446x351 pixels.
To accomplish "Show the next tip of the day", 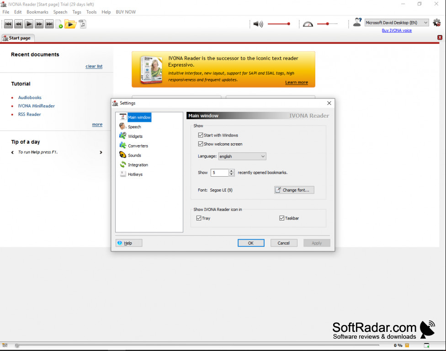I will click(x=101, y=152).
